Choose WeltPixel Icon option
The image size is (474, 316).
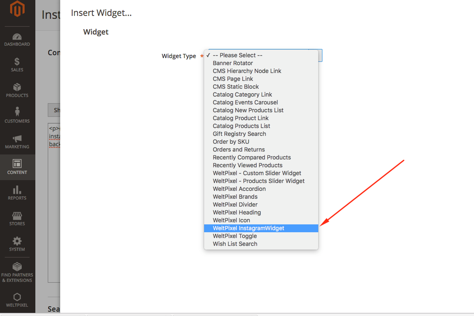(261, 220)
